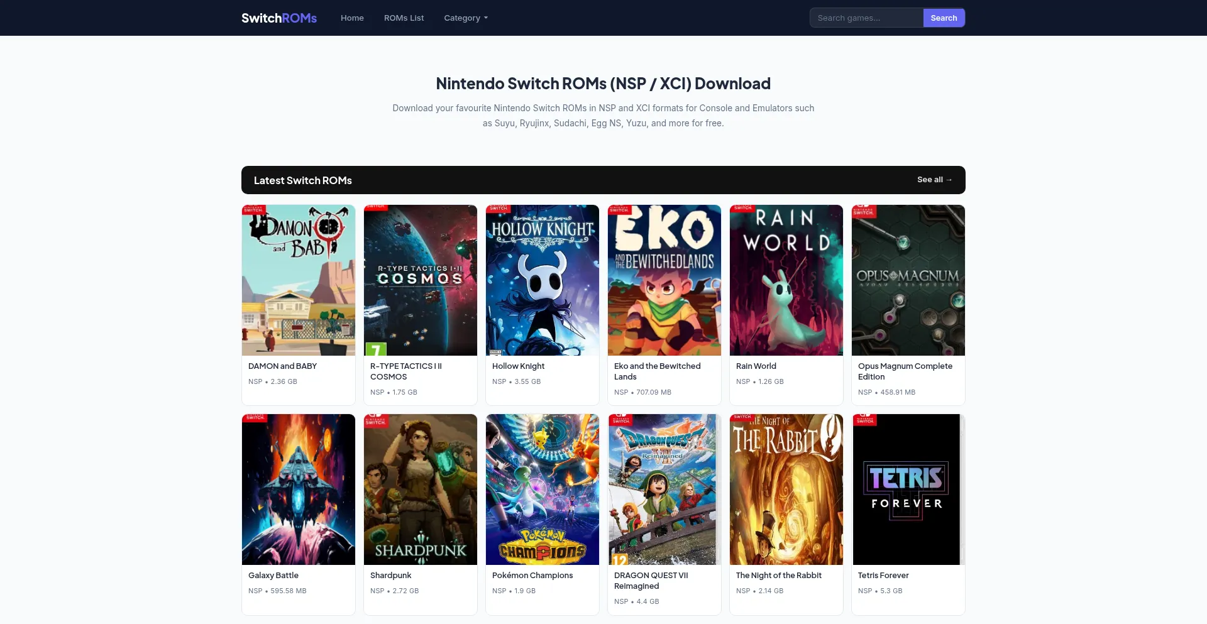Open the Hollow Knight cover image

click(x=543, y=280)
